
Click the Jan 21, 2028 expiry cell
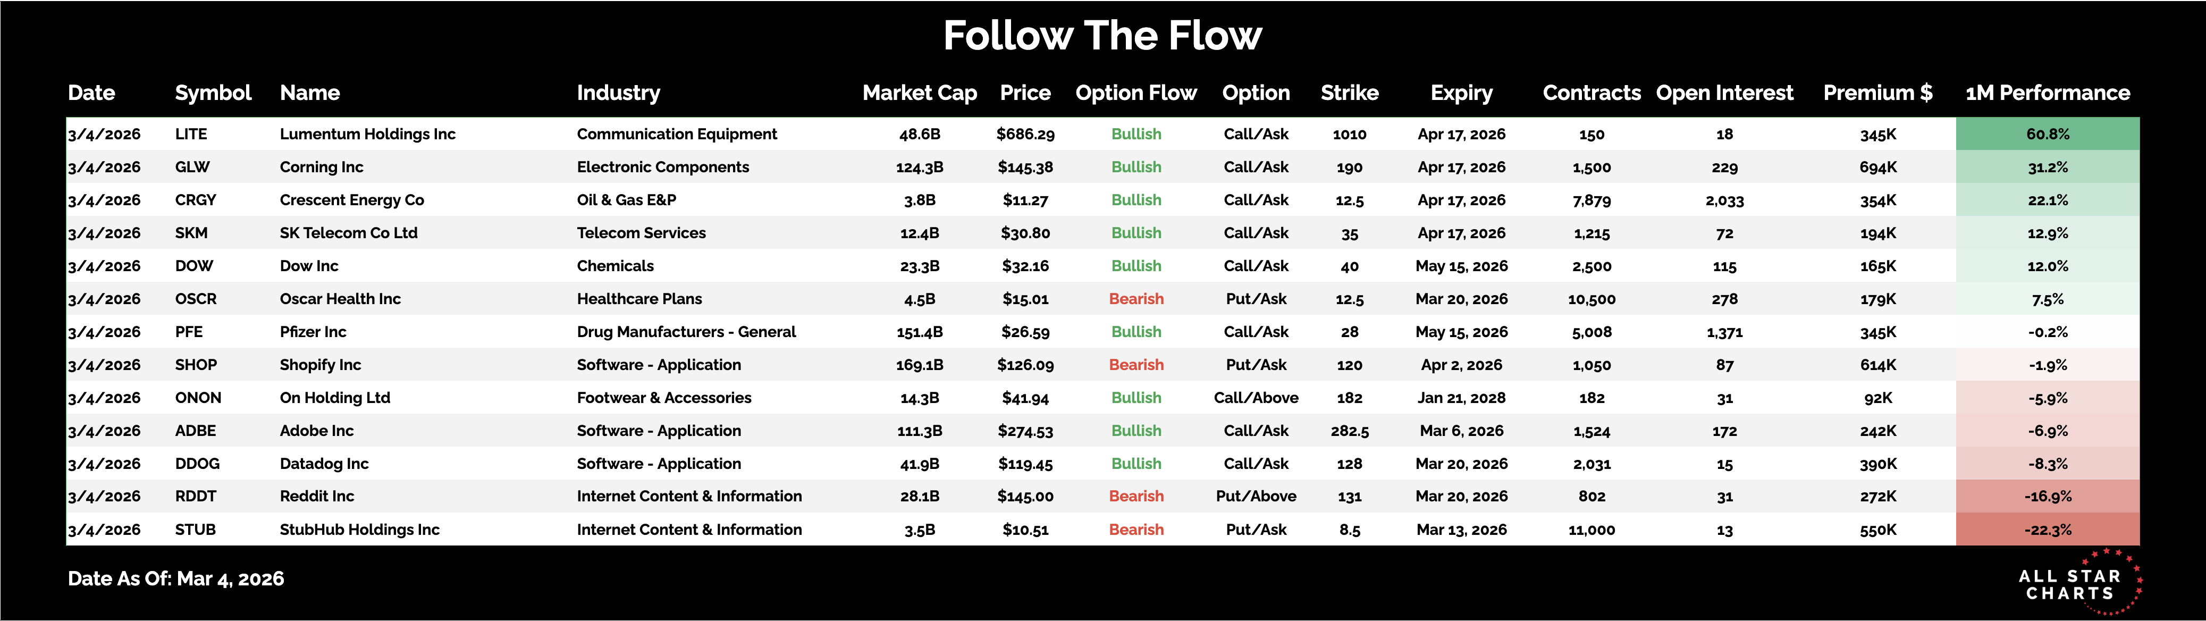coord(1461,398)
